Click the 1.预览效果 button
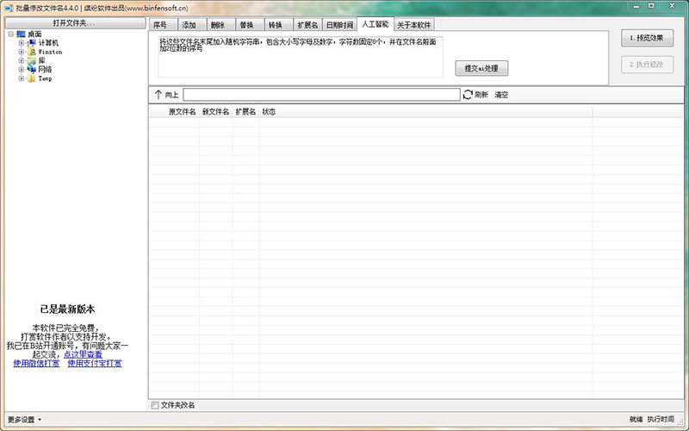 click(x=647, y=38)
